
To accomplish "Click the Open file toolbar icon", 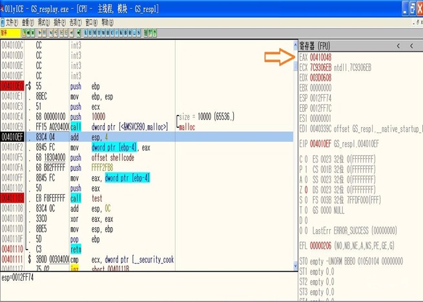I will (24, 33).
